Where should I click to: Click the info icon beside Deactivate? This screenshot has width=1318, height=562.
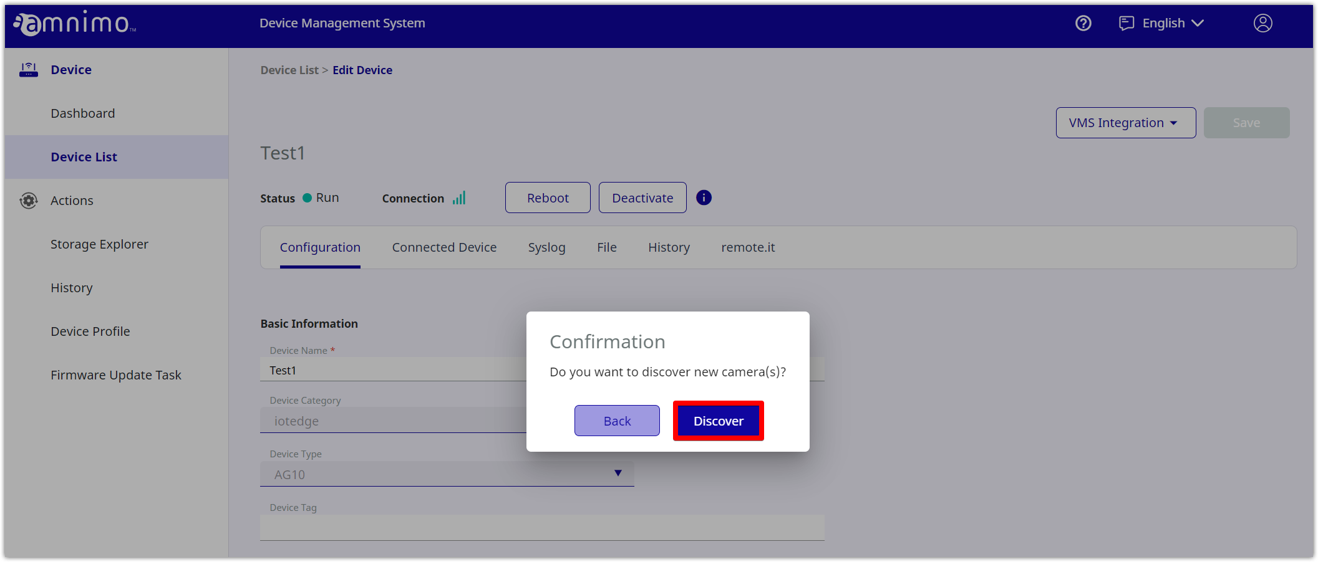pos(704,198)
